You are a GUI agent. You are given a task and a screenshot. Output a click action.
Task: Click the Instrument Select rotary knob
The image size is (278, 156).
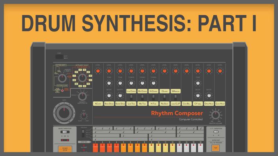pyautogui.click(x=82, y=78)
